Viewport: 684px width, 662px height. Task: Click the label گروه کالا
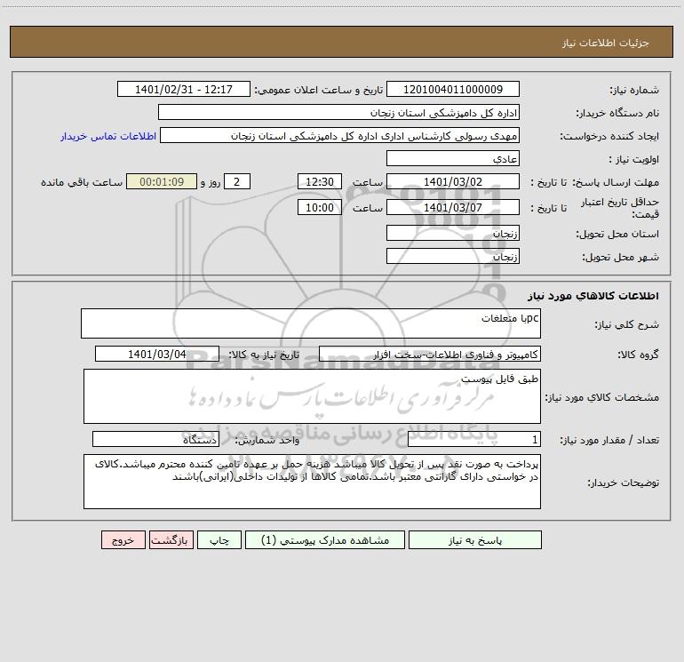pyautogui.click(x=638, y=355)
